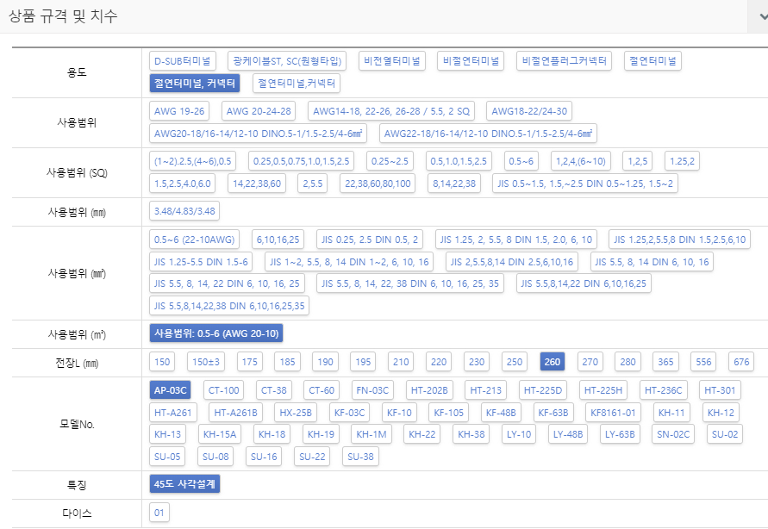This screenshot has width=768, height=529.
Task: Pick the AWG 19-26 range option
Action: tap(178, 111)
